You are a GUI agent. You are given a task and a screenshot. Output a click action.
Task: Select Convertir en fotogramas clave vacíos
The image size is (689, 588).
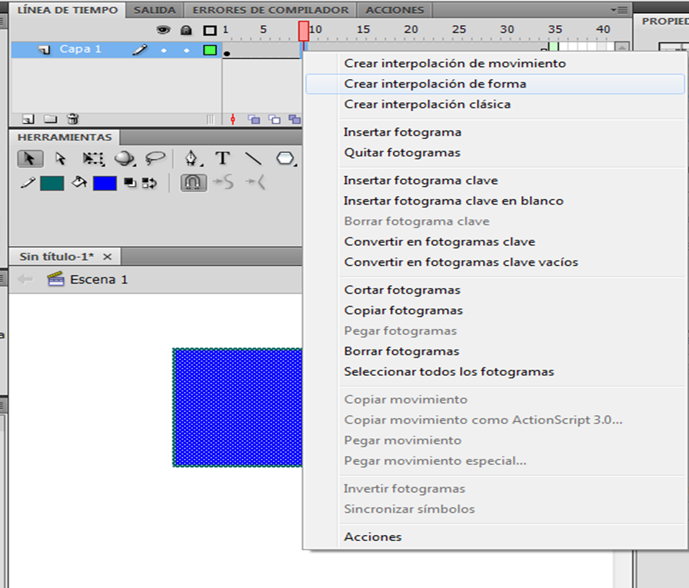coord(461,262)
